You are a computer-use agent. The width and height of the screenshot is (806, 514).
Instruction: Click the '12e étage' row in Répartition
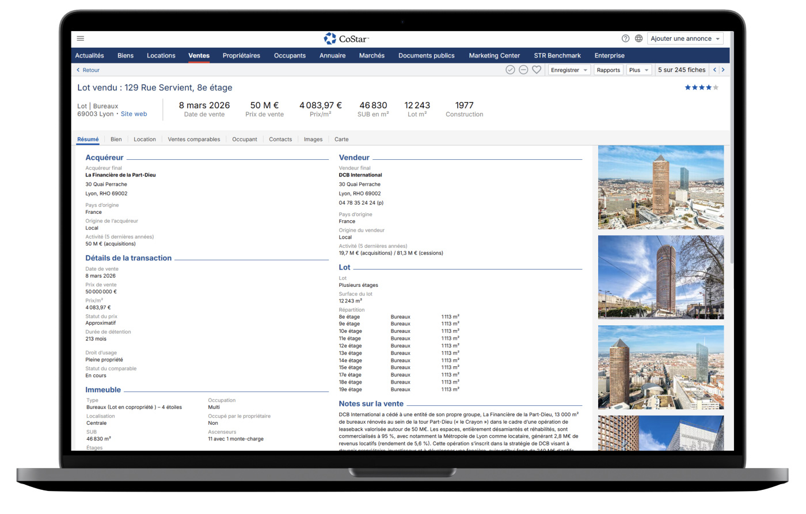click(x=399, y=346)
